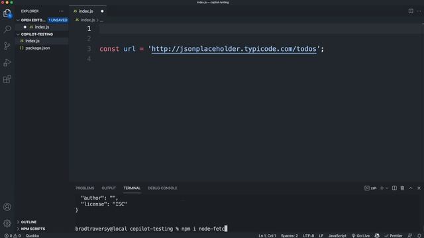Image resolution: width=424 pixels, height=238 pixels.
Task: Click Prettier status bar item
Action: point(394,235)
